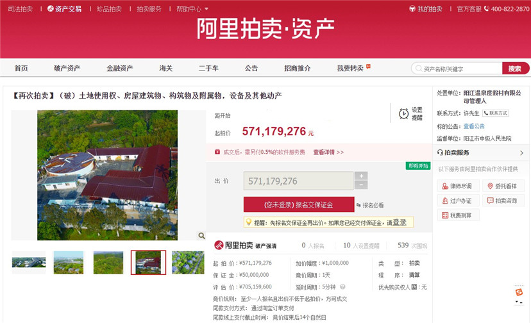531x323 pixels.
Task: Click the 登录 link in reminder
Action: click(400, 222)
